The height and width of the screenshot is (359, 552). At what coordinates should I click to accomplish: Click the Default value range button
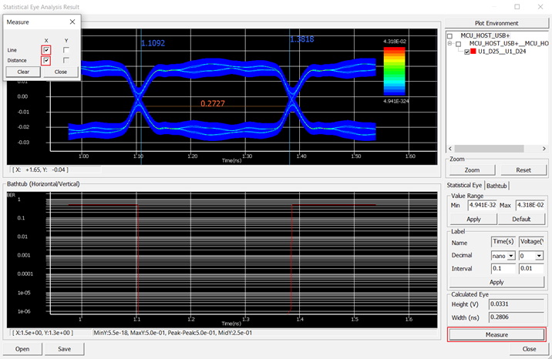coord(523,219)
